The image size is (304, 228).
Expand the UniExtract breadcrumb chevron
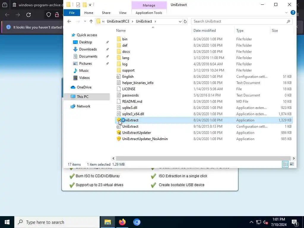[155, 21]
